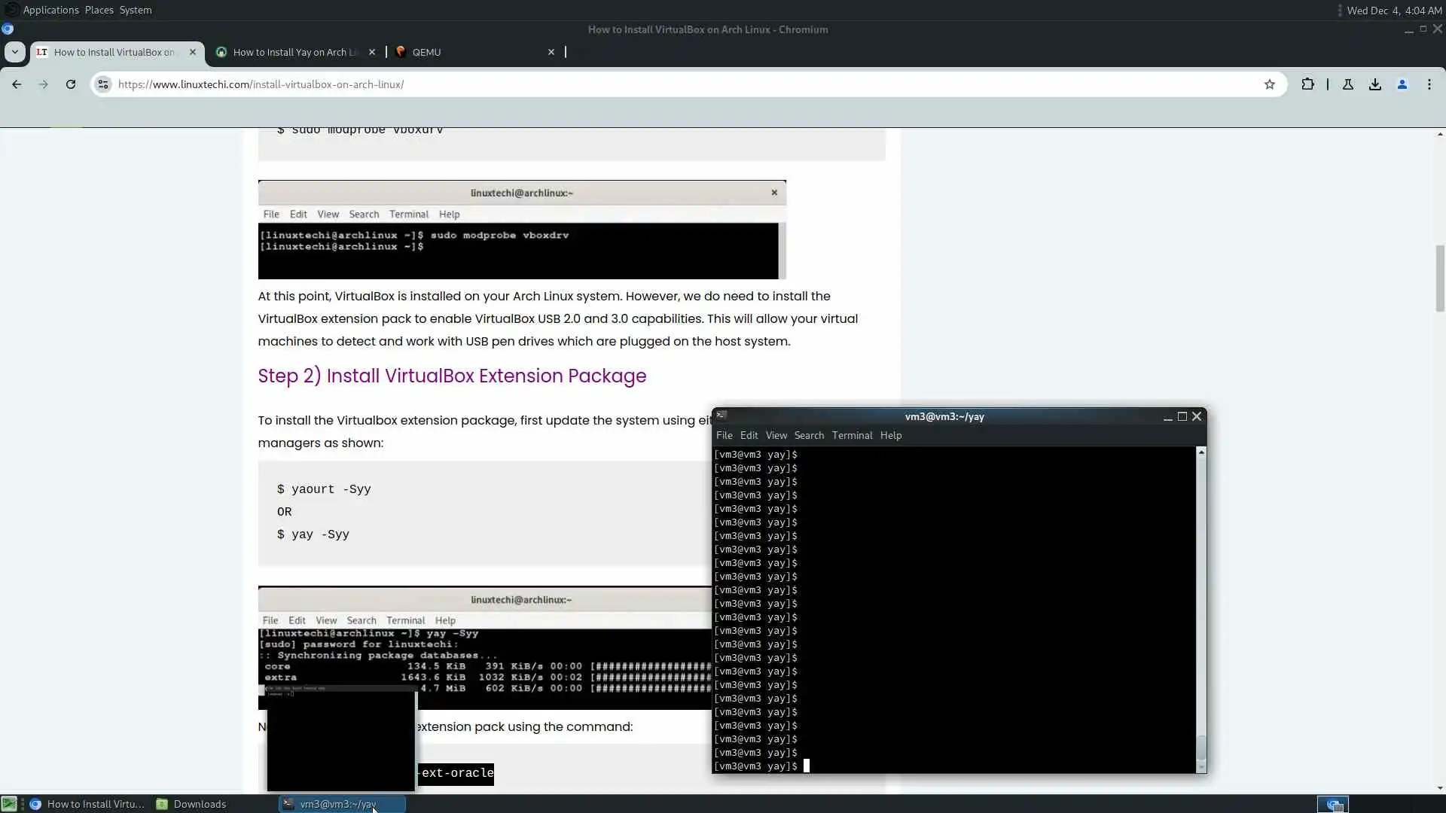Image resolution: width=1446 pixels, height=813 pixels.
Task: Open the Chromium extensions puzzle icon
Action: (x=1307, y=84)
